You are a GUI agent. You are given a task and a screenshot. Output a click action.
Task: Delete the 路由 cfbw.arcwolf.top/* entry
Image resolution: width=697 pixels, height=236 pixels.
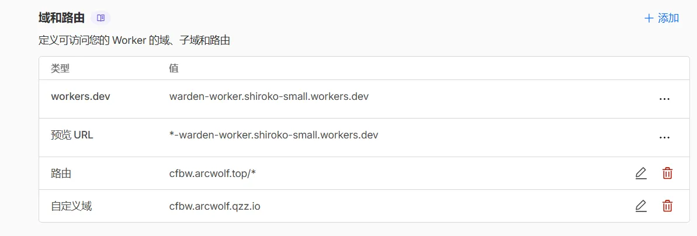(667, 173)
